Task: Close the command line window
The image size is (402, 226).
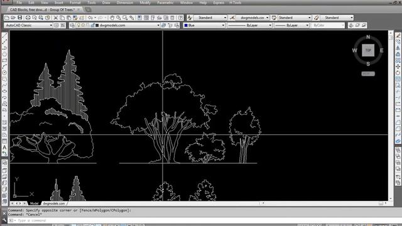Action: 4,213
